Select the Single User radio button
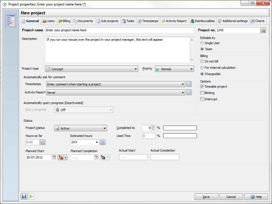The height and width of the screenshot is (204, 272). tap(202, 43)
